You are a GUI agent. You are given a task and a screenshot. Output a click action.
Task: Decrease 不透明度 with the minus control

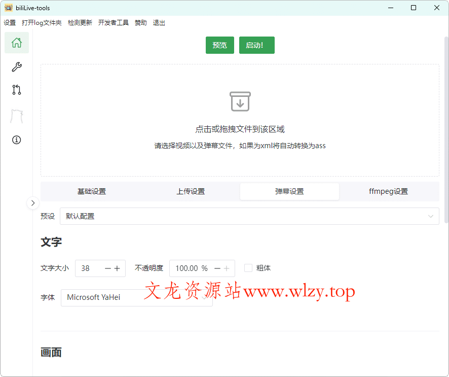[217, 268]
